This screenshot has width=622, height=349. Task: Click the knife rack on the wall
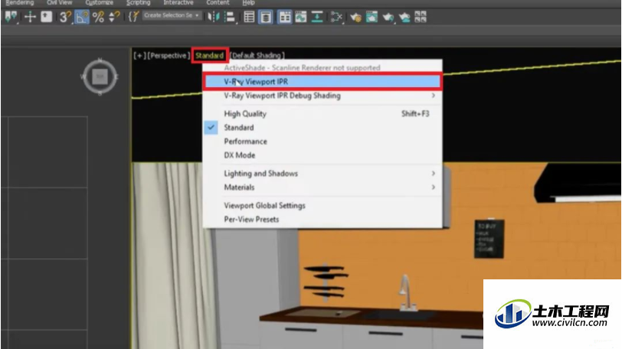tap(326, 282)
